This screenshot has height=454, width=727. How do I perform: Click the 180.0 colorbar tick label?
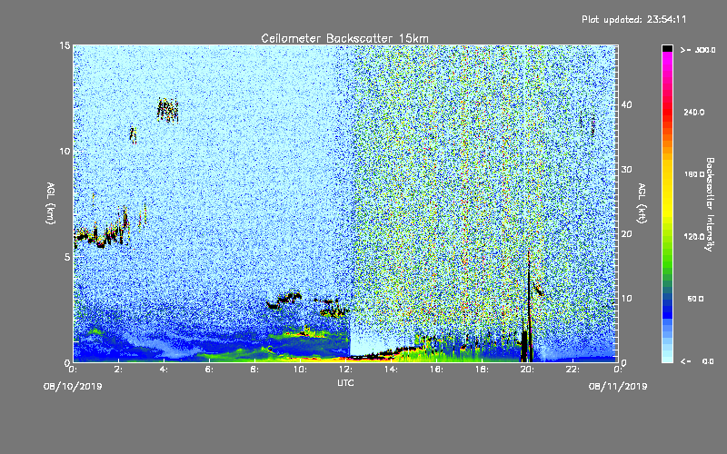[694, 174]
